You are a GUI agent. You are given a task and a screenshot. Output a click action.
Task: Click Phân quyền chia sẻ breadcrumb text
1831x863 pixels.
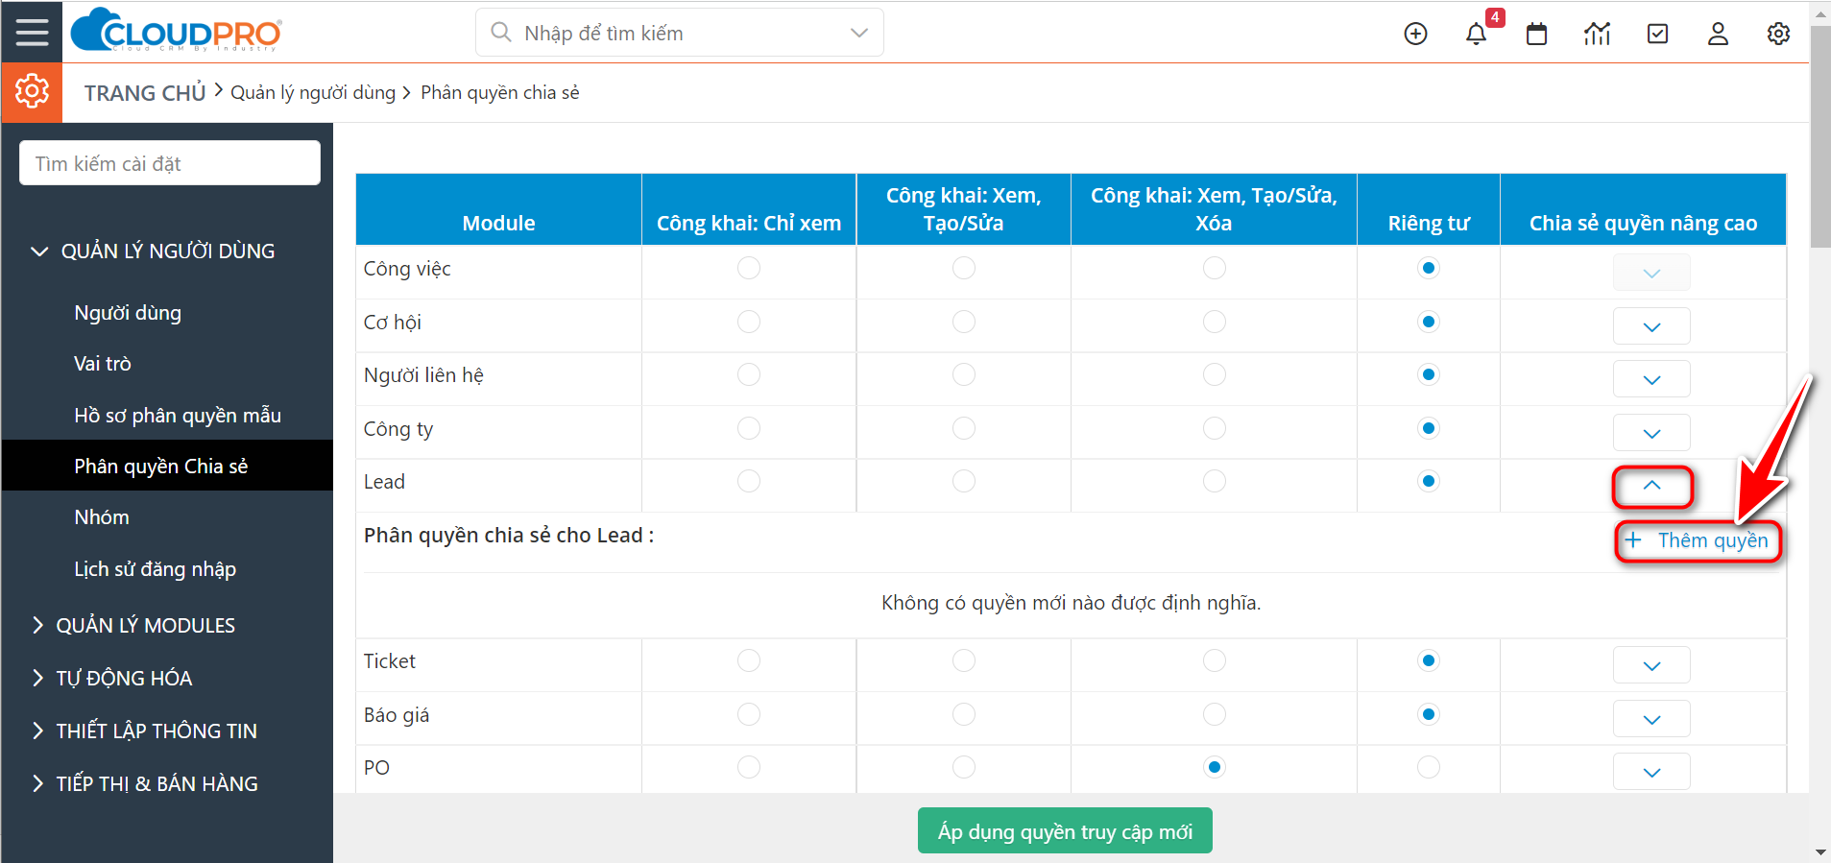pyautogui.click(x=500, y=93)
